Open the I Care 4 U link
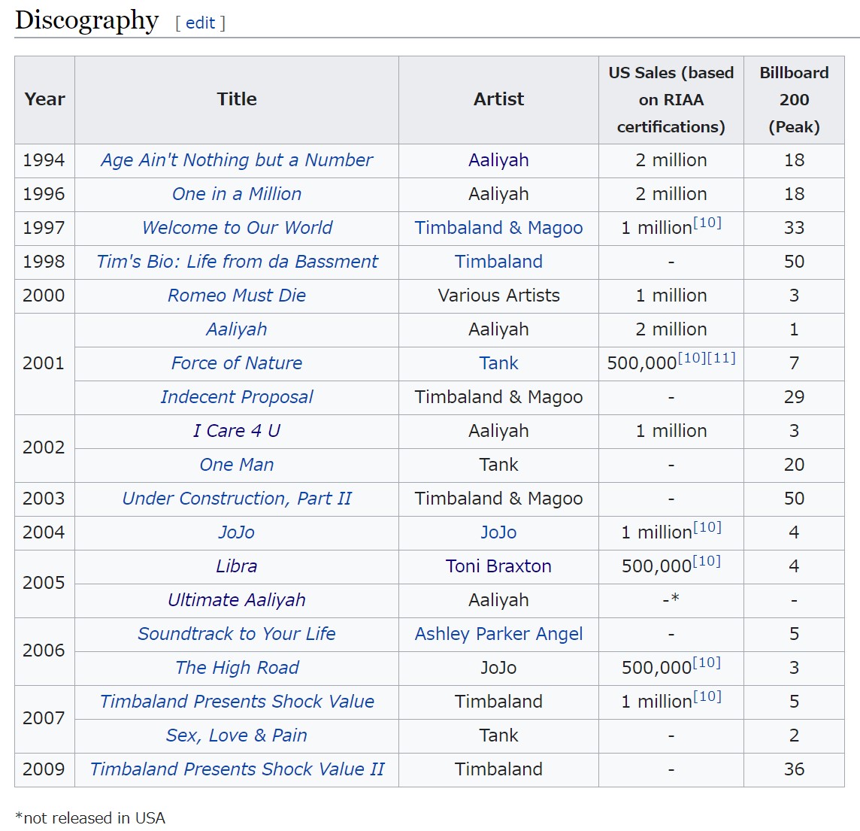The width and height of the screenshot is (860, 831). pos(236,431)
